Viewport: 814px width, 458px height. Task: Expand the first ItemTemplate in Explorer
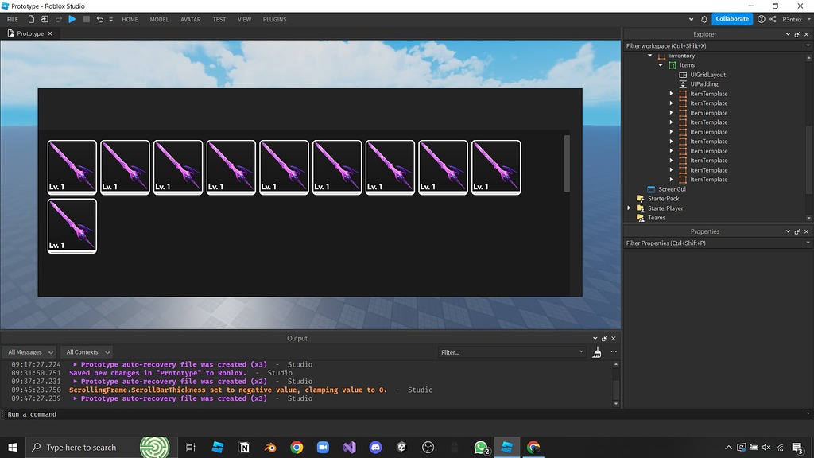click(x=671, y=93)
